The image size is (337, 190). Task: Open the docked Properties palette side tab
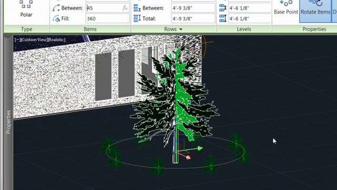click(x=8, y=122)
